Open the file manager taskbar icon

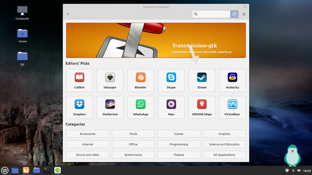click(36, 170)
